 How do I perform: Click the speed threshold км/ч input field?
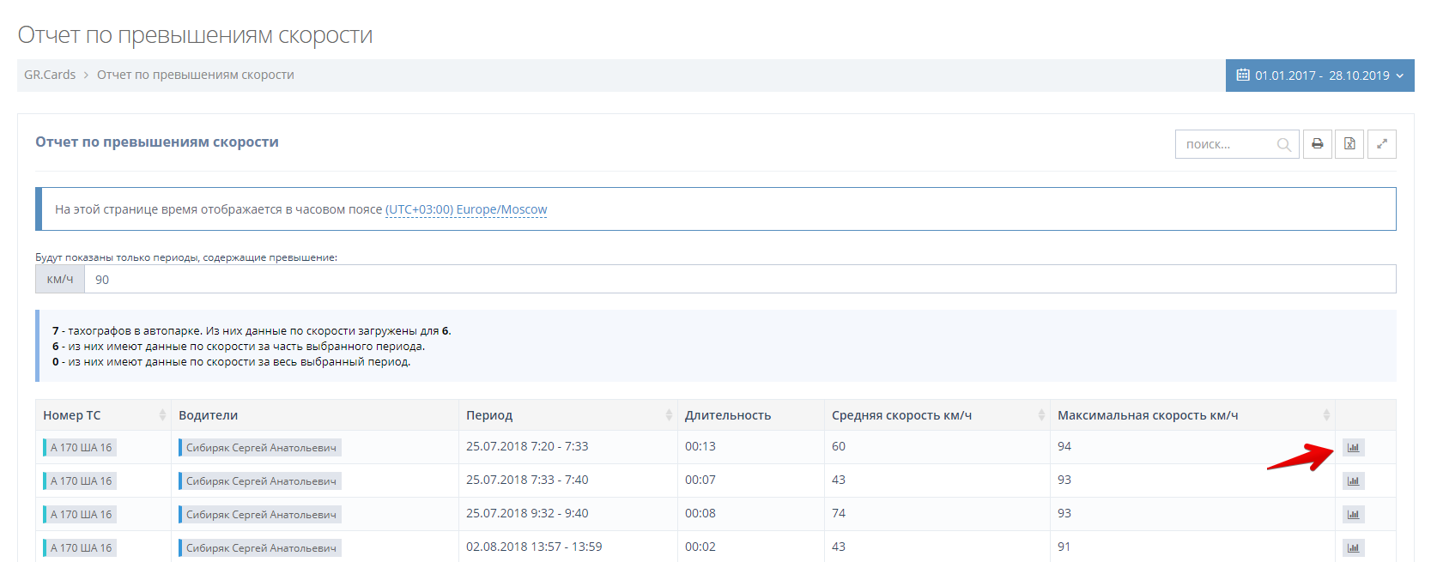[x=738, y=280]
